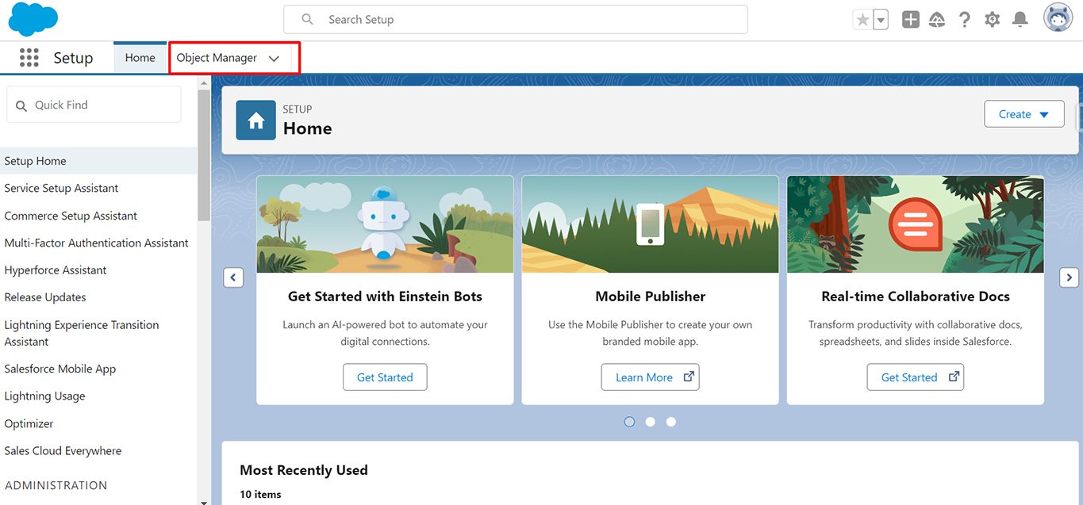Expand the favorites list dropdown arrow

881,20
